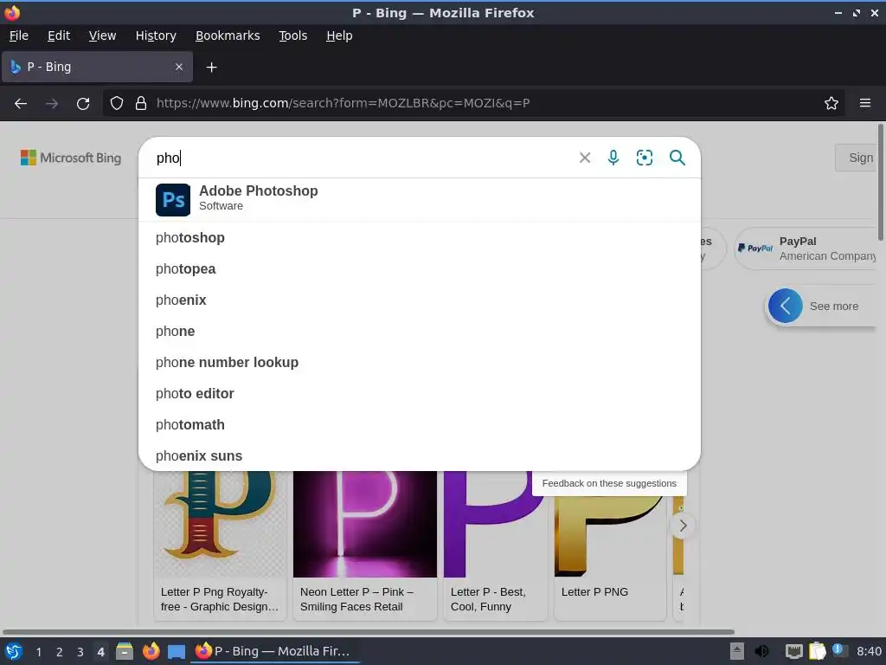Show desktop icon in taskbar
Viewport: 886px width, 665px height.
tap(177, 651)
